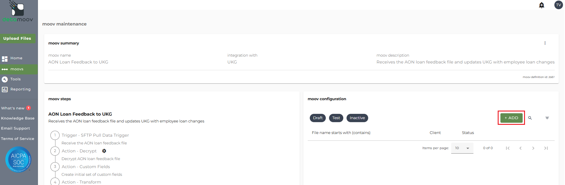Click the moov maintenance page heading
This screenshot has width=565, height=185.
point(64,24)
